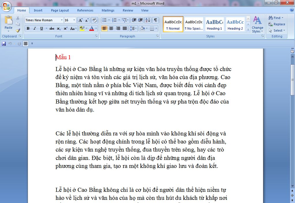
Task: Click Redo in Quick Access Toolbar
Action: coord(19,44)
